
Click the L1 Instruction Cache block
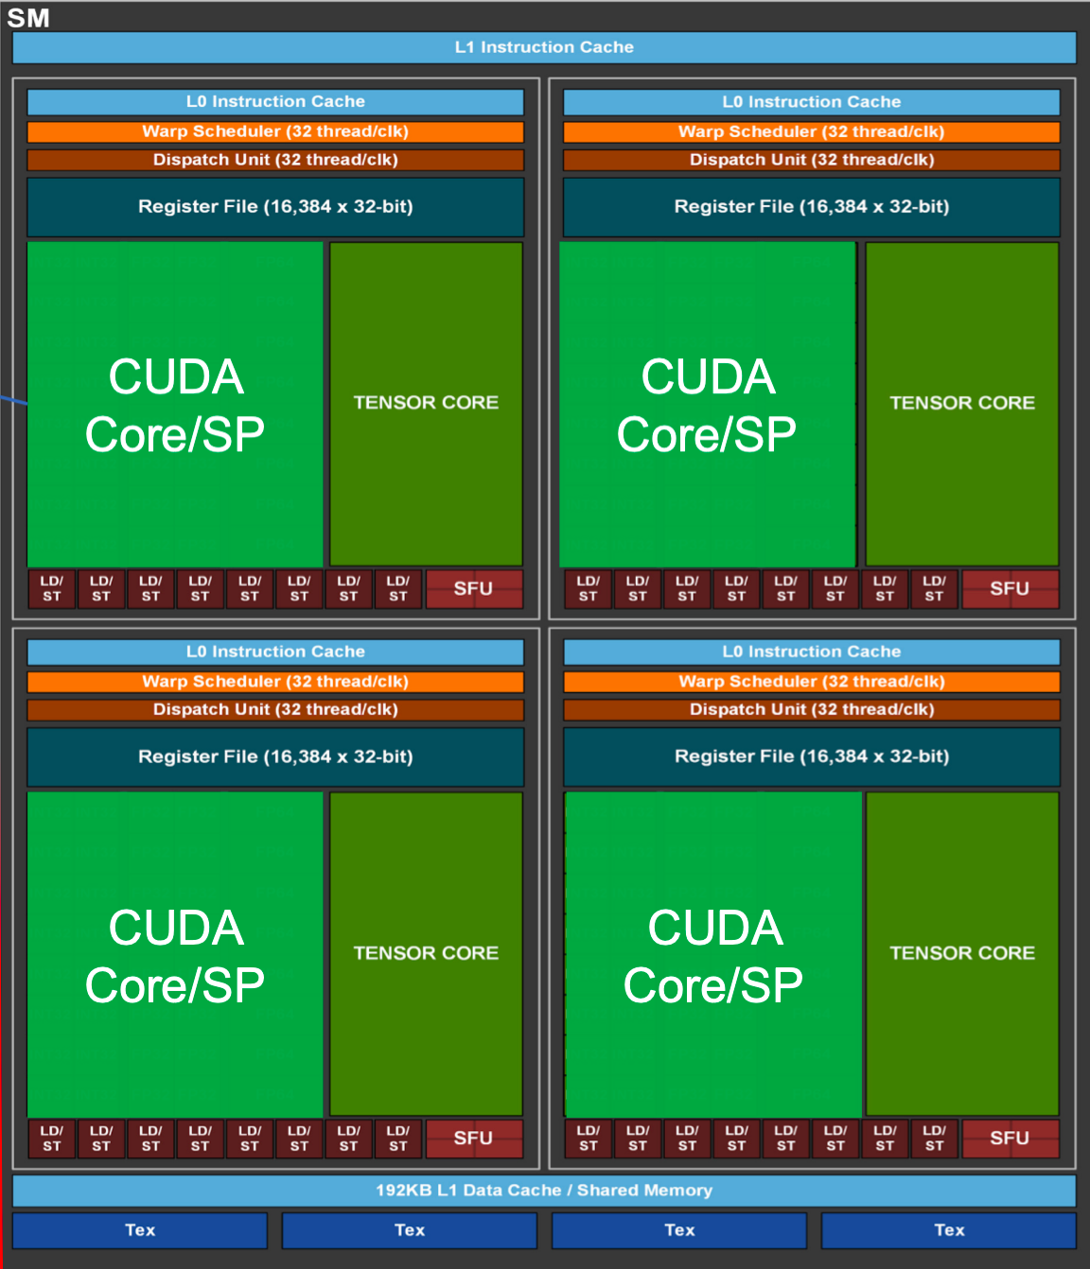click(544, 47)
